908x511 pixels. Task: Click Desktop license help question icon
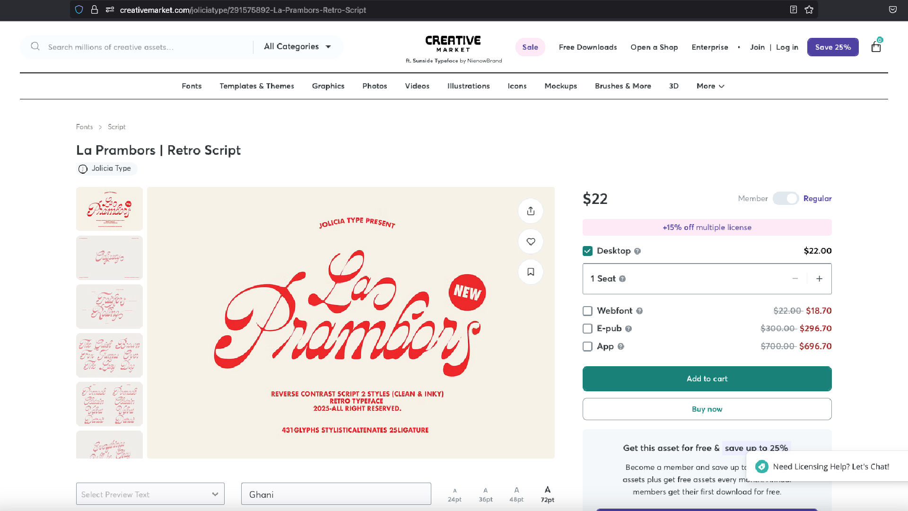(637, 251)
